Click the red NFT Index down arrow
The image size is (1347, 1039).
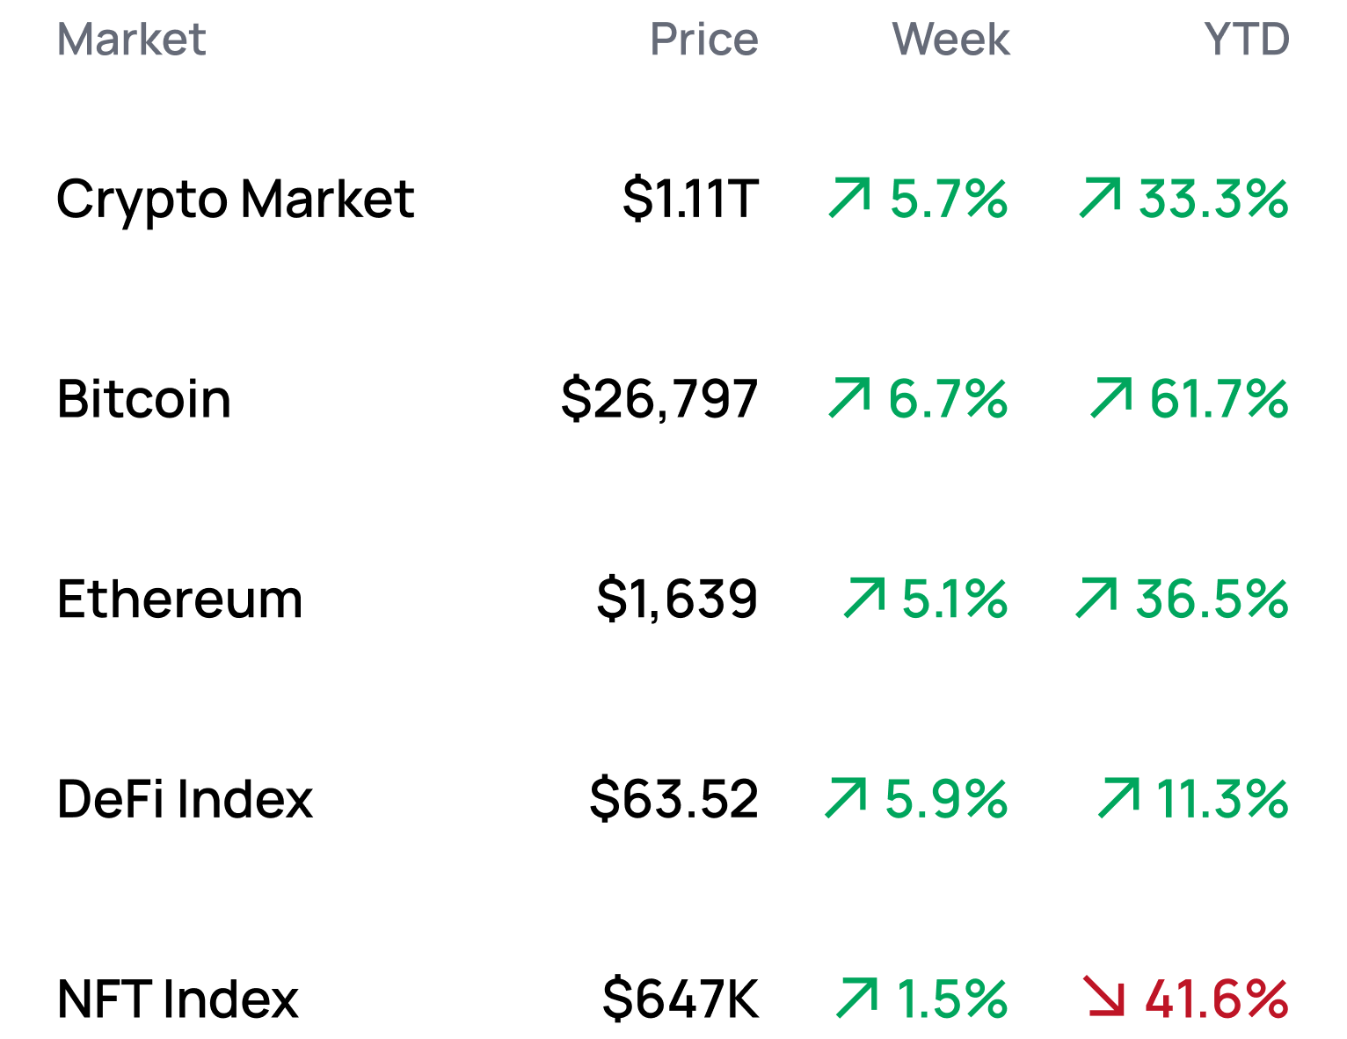click(x=1103, y=997)
